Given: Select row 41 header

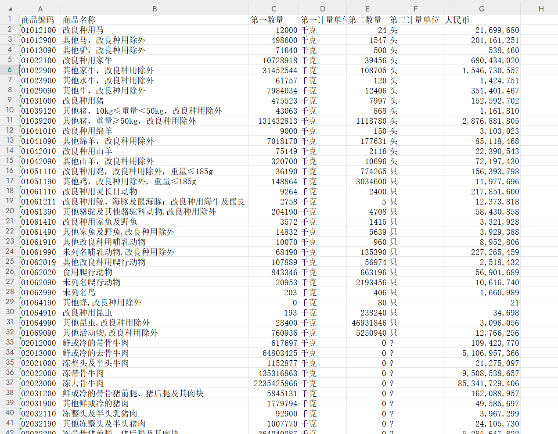Looking at the screenshot, I should (10, 423).
